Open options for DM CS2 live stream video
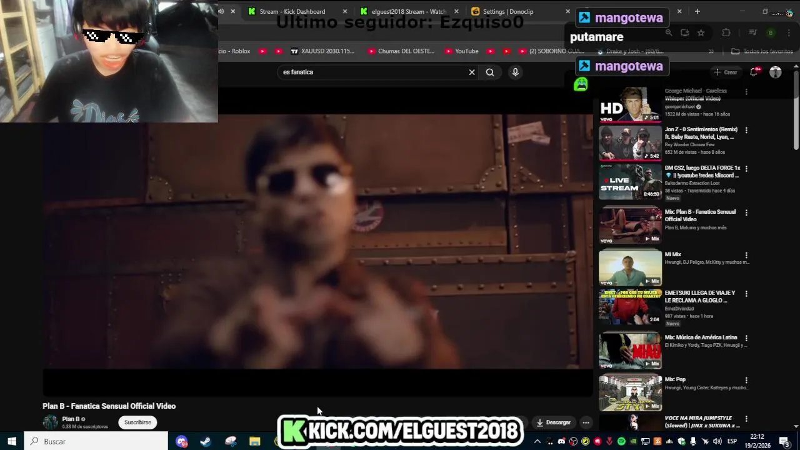Screen dimensions: 800x450 pos(746,169)
